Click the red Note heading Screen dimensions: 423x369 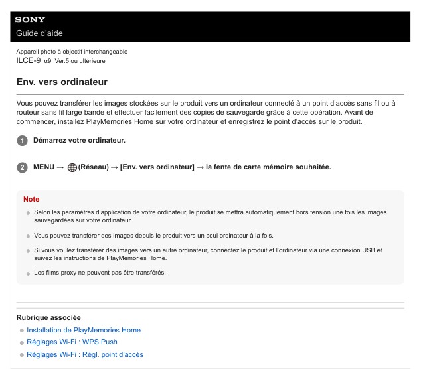31,199
